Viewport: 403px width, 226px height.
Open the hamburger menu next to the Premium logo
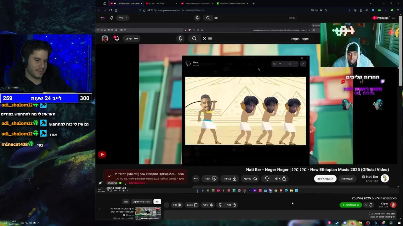point(393,18)
